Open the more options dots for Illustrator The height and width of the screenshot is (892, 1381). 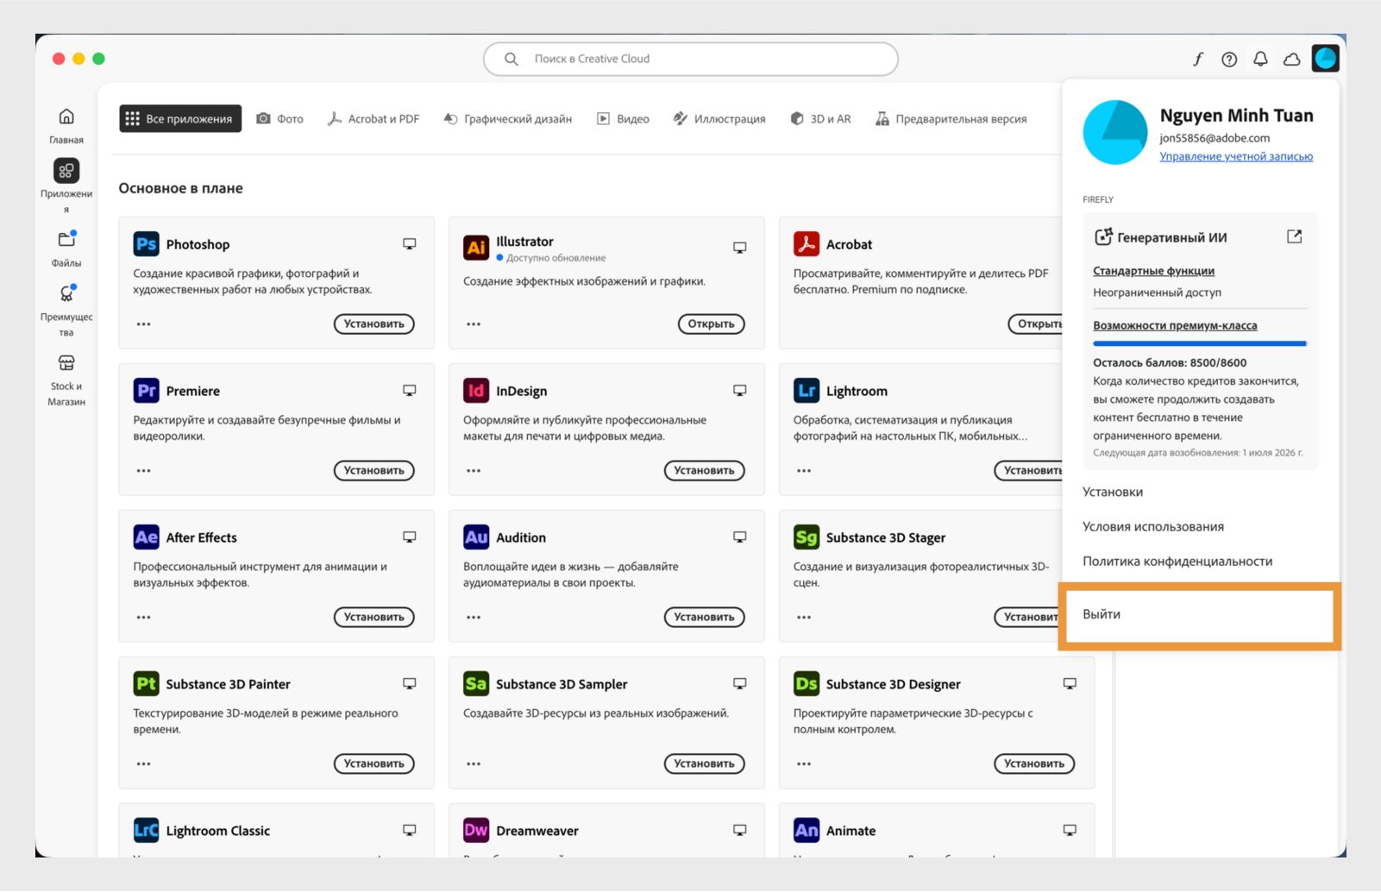tap(474, 324)
